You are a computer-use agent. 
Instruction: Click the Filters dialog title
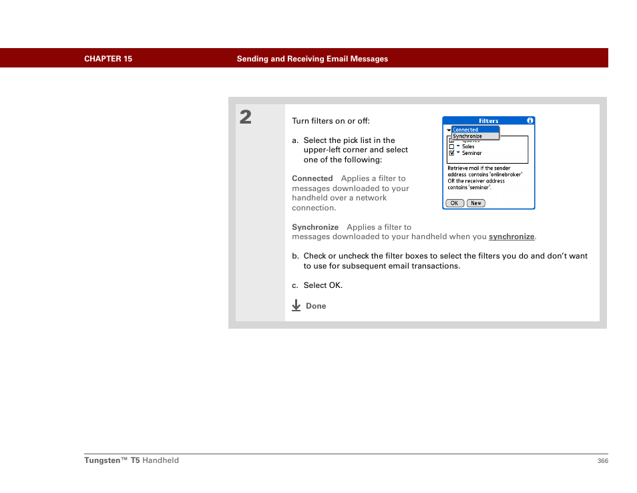[x=488, y=121]
